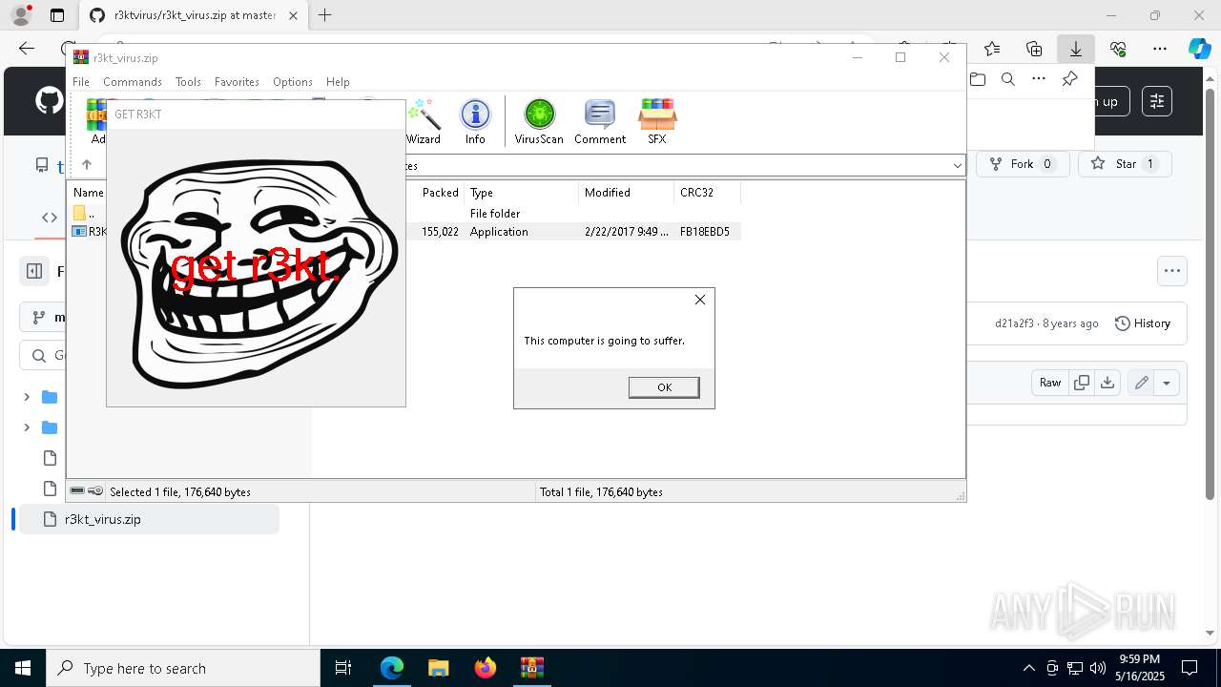Edit file pencil icon on GitHub
Image resolution: width=1221 pixels, height=687 pixels.
coord(1141,383)
